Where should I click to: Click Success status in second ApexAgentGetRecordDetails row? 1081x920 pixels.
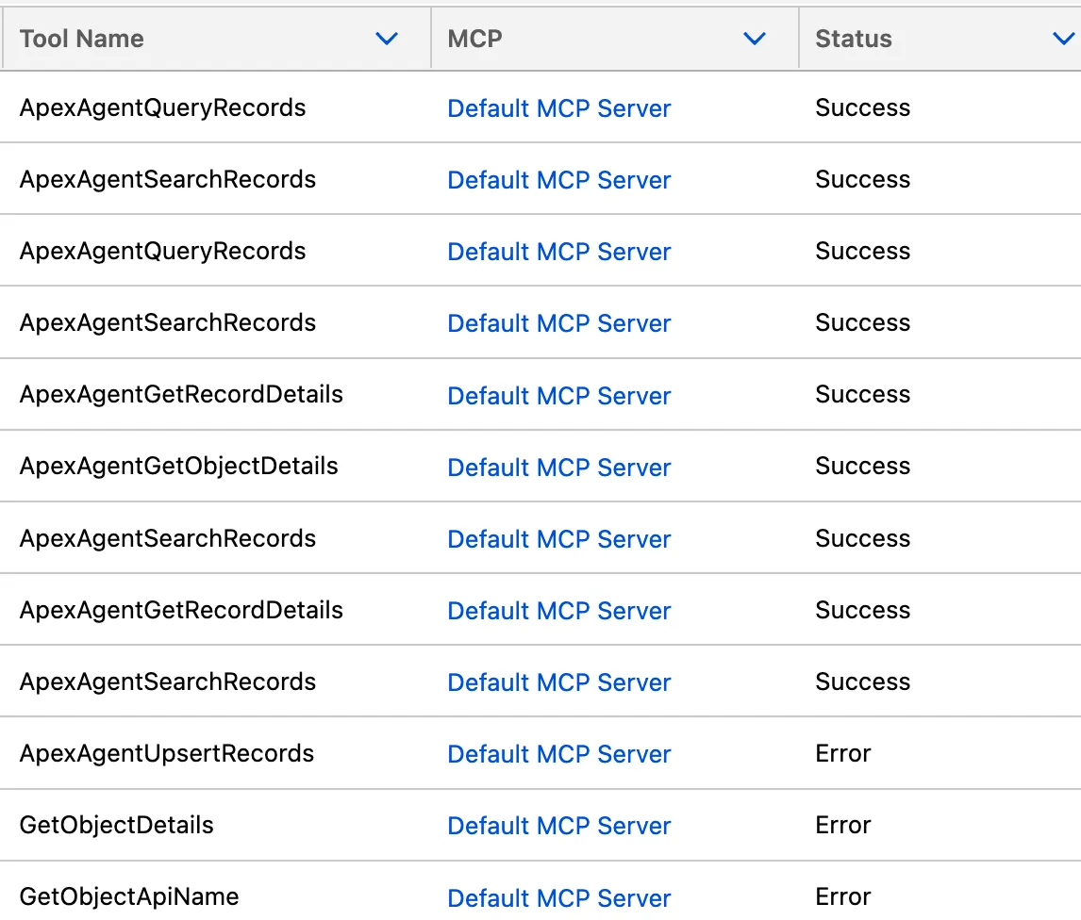coord(862,610)
